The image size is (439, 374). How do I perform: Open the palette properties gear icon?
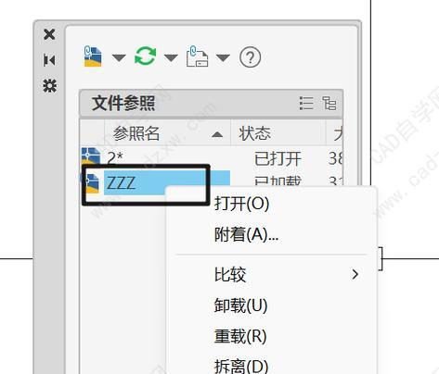click(x=49, y=85)
